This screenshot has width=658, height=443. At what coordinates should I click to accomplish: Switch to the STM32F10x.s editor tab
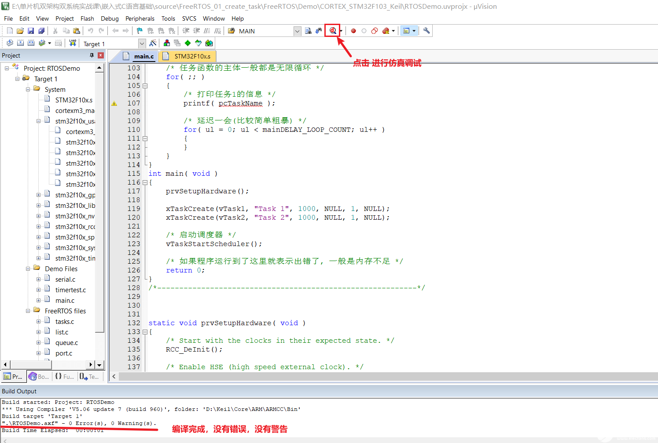tap(192, 56)
